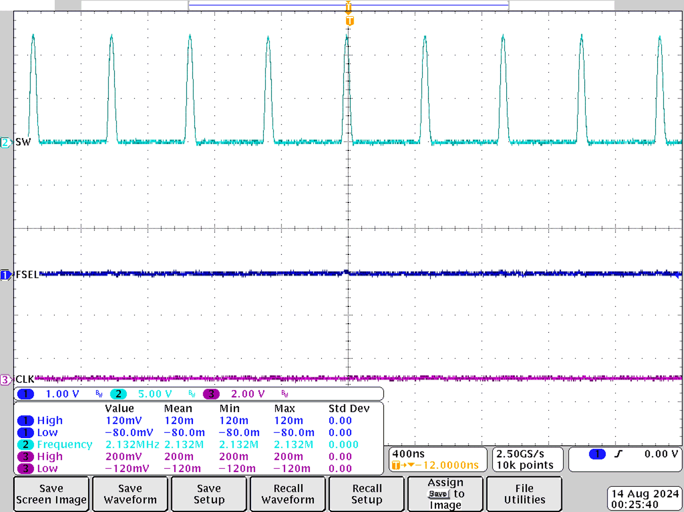Screen dimensions: 684x512
Task: Open the Recall Setup menu
Action: pyautogui.click(x=366, y=493)
